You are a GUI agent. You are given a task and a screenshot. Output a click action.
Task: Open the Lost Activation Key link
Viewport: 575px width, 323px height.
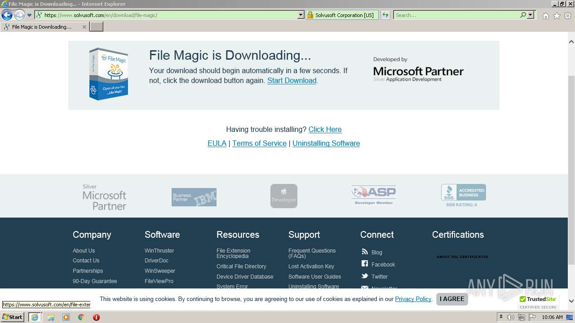tap(311, 266)
